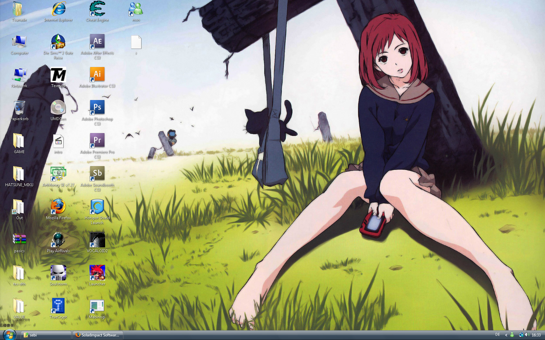Select the Mozilla Firefox desktop icon
Screen dimensions: 545x340
pos(58,207)
